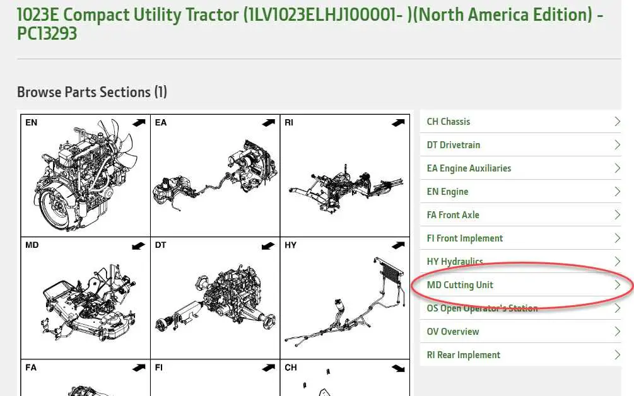Screen dimensions: 634x396
Task: Click the Browse Parts Sections heading
Action: coord(91,92)
